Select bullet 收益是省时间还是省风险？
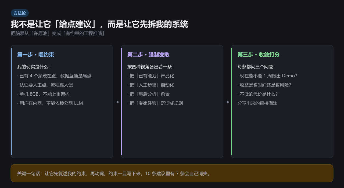This screenshot has width=344, height=188. click(264, 85)
